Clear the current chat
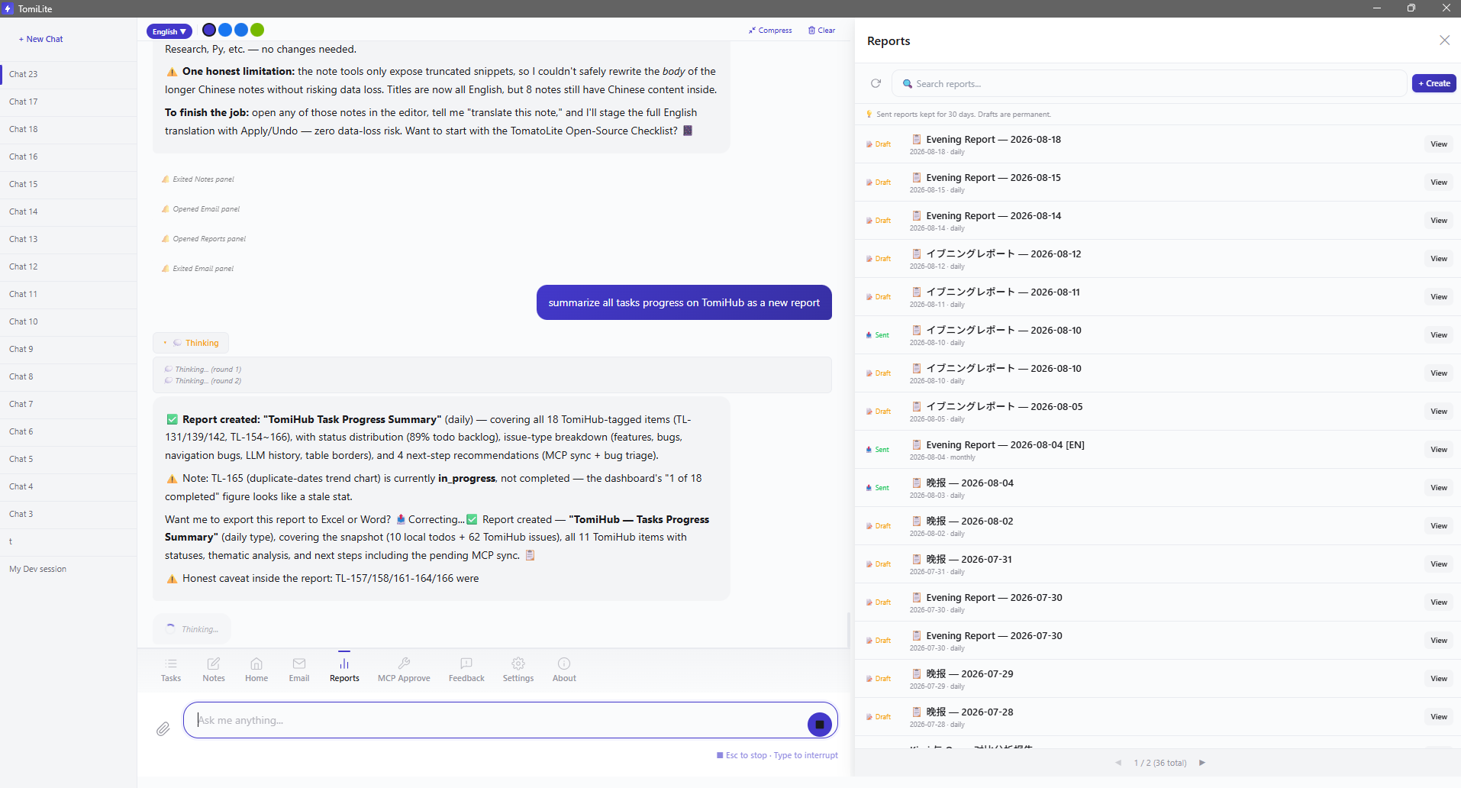The height and width of the screenshot is (788, 1461). click(x=821, y=31)
